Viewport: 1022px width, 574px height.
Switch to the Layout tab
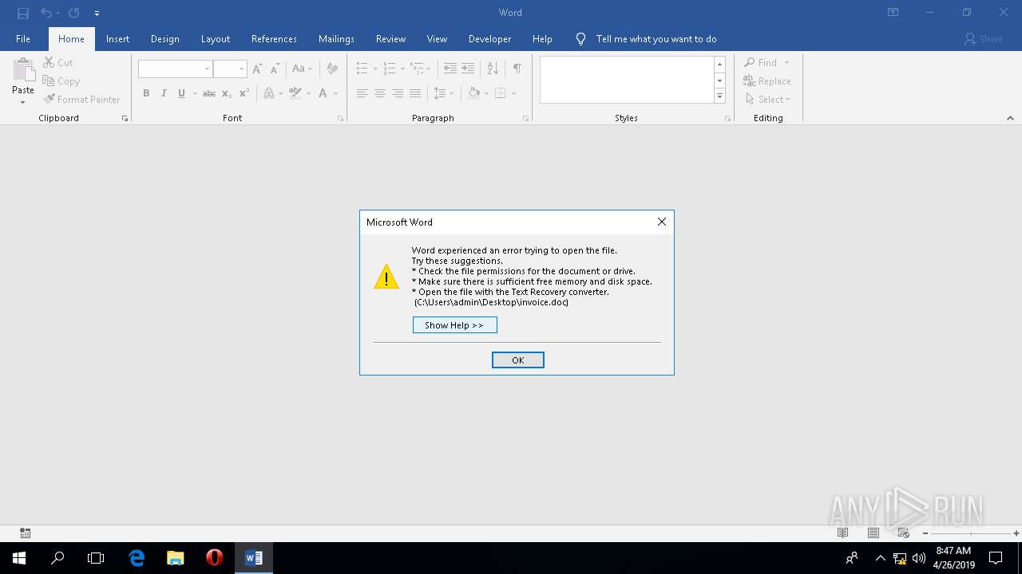tap(215, 39)
